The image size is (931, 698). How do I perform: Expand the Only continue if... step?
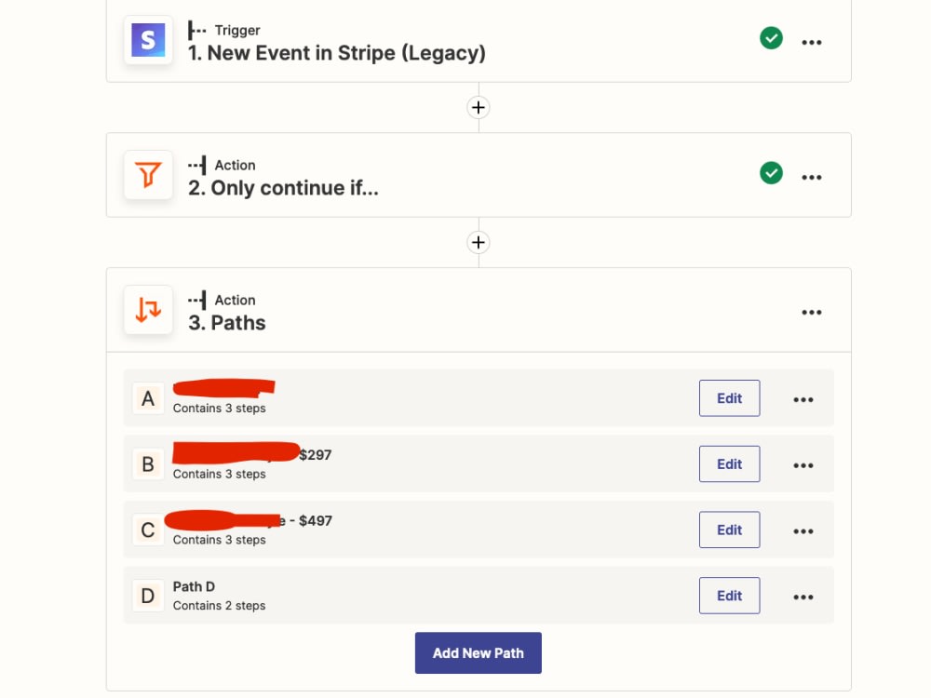tap(283, 188)
